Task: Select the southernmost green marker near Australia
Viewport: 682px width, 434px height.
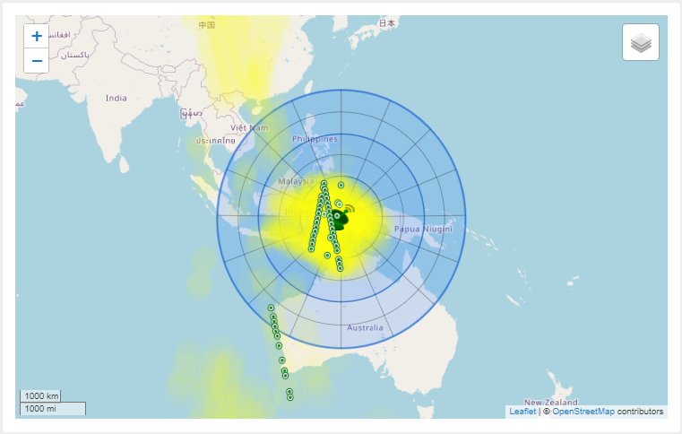Action: point(290,397)
